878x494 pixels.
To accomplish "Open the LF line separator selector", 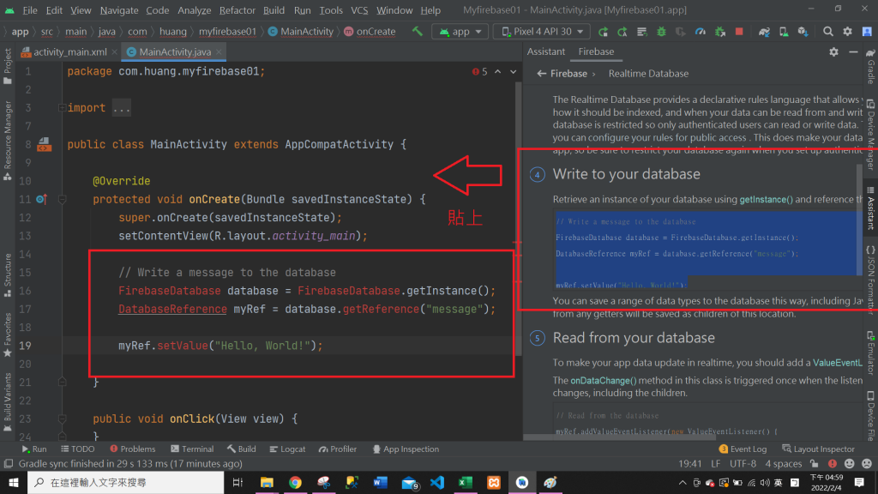I will coord(716,464).
